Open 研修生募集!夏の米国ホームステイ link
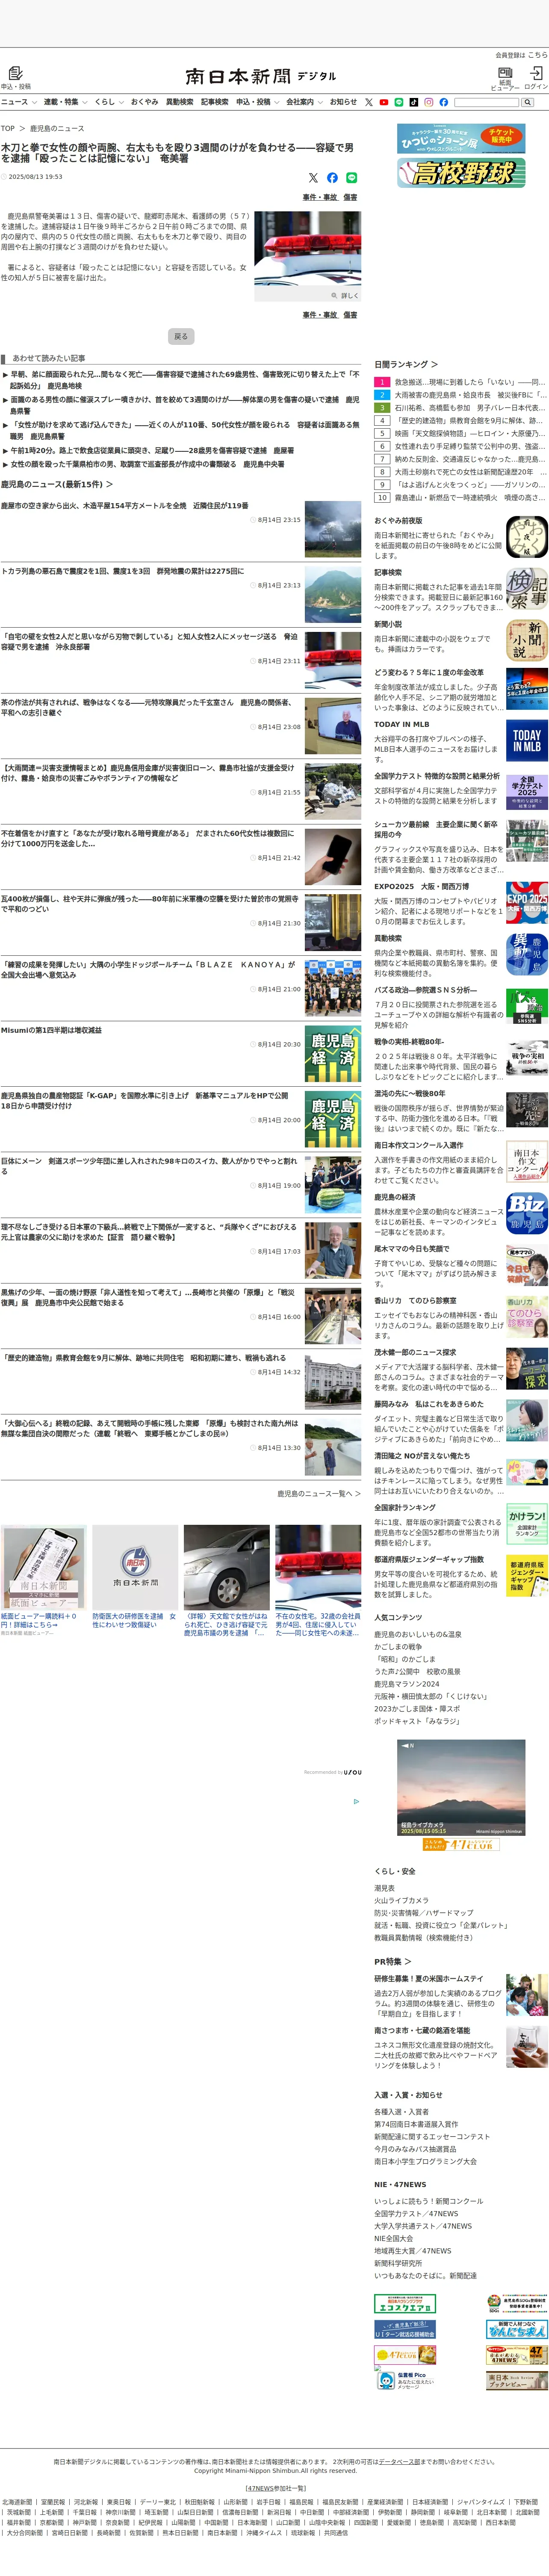 coord(428,1979)
